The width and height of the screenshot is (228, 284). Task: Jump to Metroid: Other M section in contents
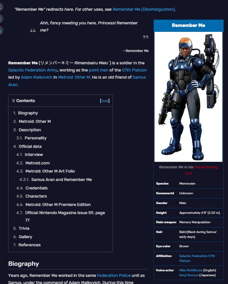pyautogui.click(x=34, y=121)
